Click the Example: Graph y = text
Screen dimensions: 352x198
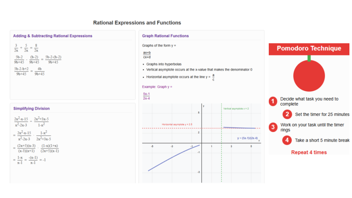(157, 87)
